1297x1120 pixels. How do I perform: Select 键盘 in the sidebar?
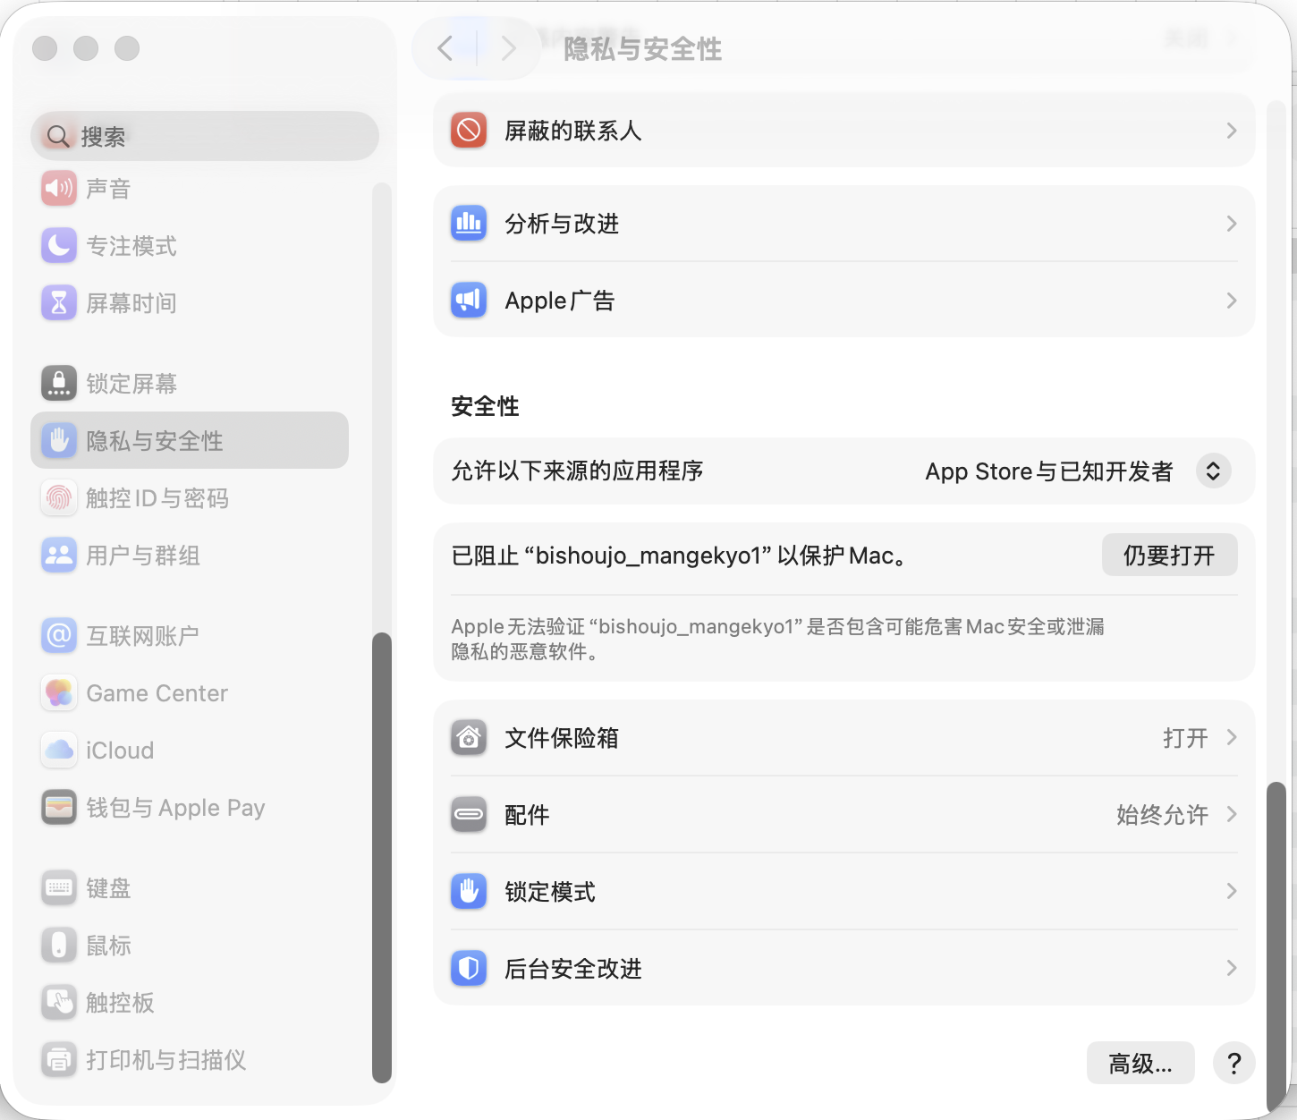point(108,888)
